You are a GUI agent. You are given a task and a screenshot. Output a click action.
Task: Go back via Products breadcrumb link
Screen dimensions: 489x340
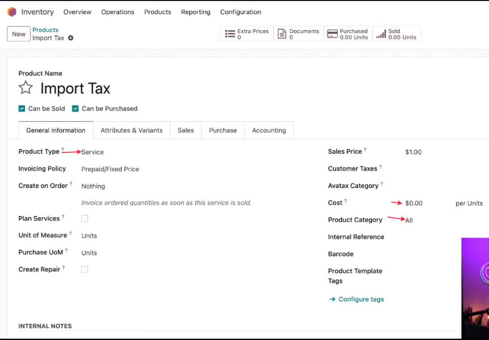[x=45, y=30]
